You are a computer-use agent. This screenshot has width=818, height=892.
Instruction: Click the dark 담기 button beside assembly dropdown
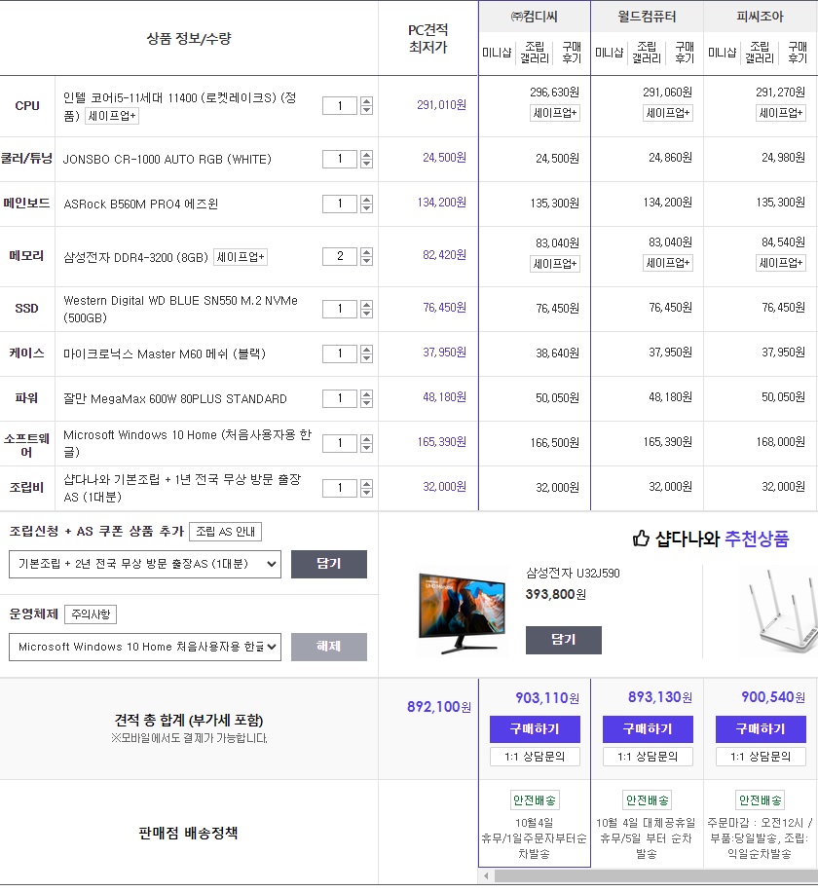click(329, 565)
